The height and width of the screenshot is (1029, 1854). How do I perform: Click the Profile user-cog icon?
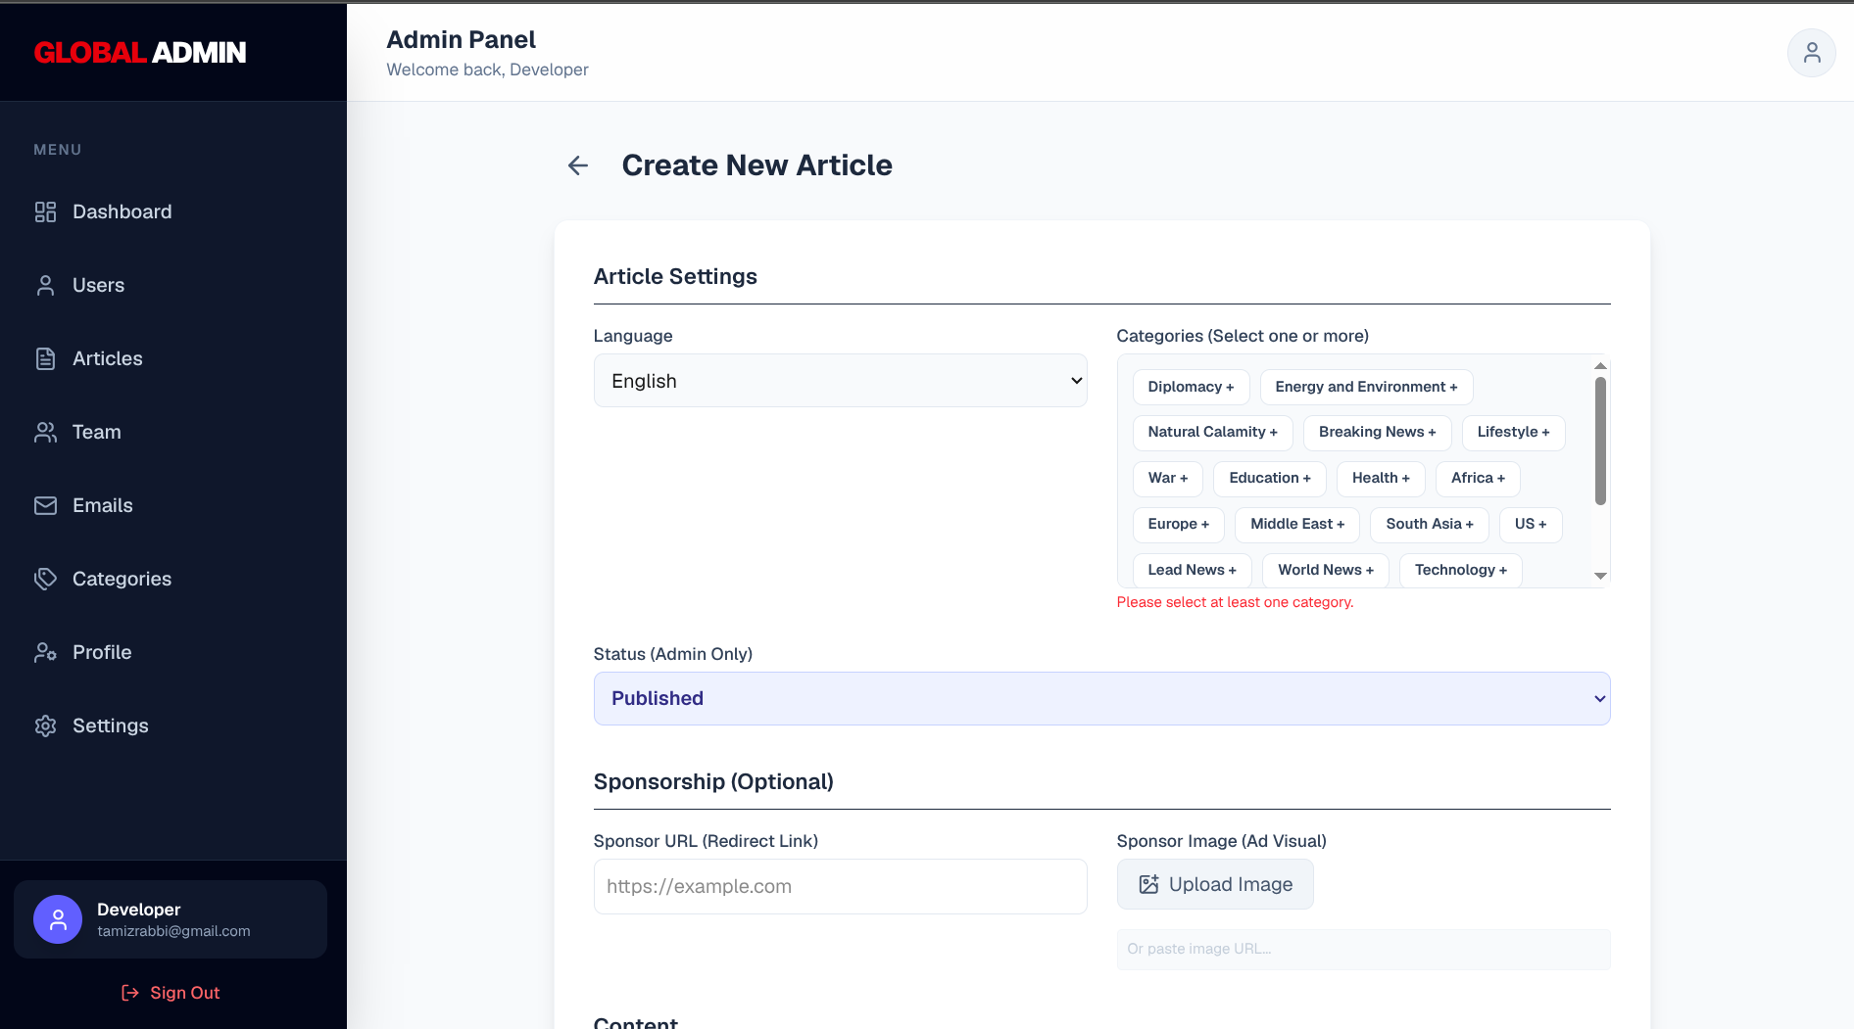45,652
